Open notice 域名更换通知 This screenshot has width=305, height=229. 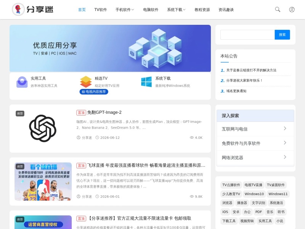pyautogui.click(x=236, y=91)
